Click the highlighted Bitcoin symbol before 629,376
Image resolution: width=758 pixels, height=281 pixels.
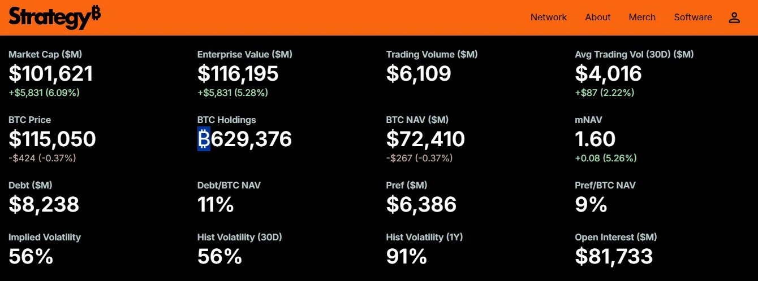pos(204,139)
